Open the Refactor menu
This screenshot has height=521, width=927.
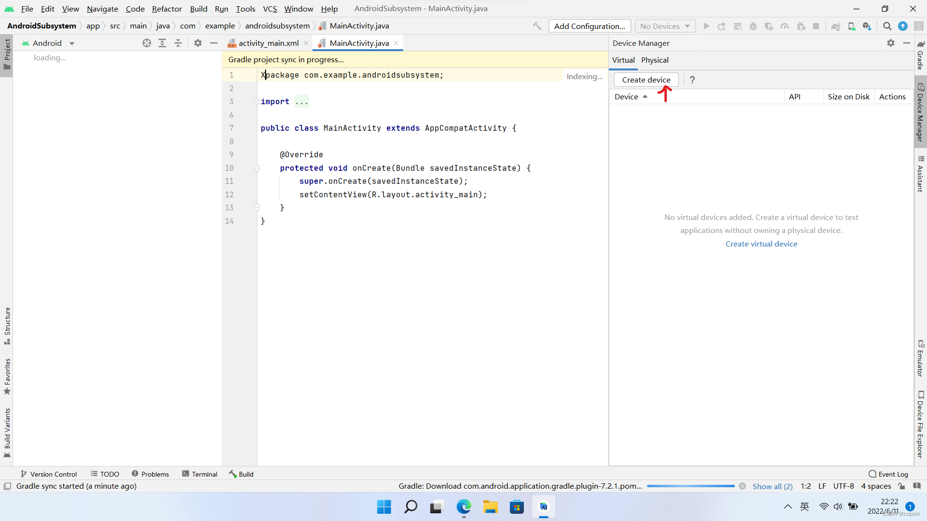coord(167,9)
